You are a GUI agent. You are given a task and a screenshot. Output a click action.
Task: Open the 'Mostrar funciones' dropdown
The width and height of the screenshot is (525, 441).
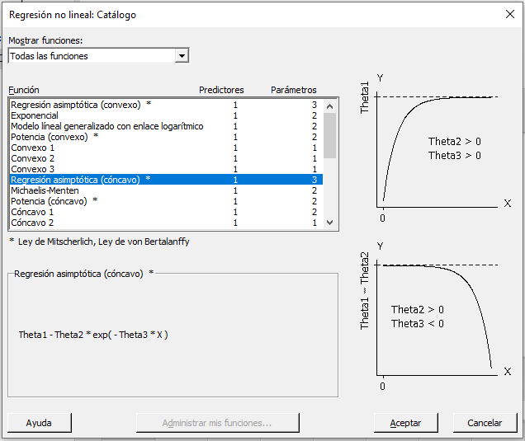(x=98, y=56)
